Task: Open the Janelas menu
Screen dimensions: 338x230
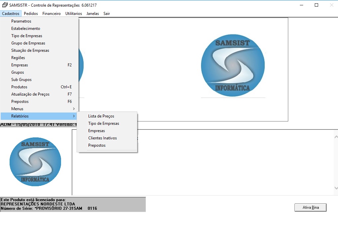Action: click(x=93, y=14)
